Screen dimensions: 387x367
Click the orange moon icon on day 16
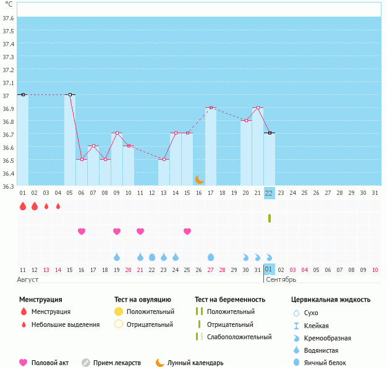tap(199, 179)
